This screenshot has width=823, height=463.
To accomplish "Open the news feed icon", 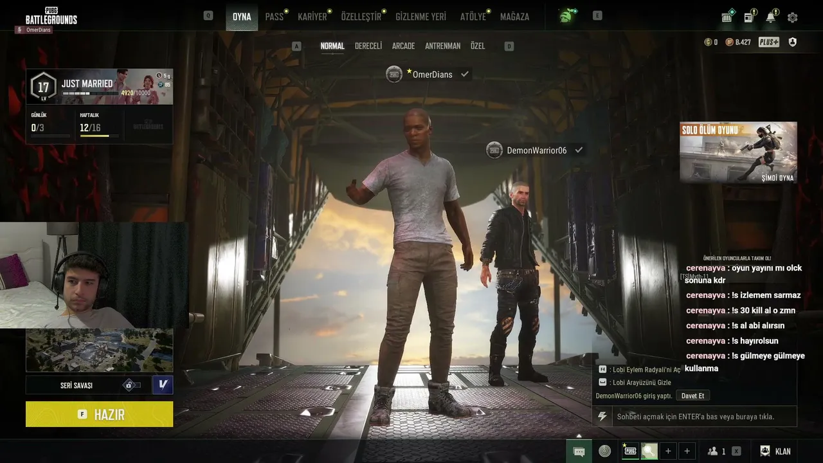I will point(749,17).
